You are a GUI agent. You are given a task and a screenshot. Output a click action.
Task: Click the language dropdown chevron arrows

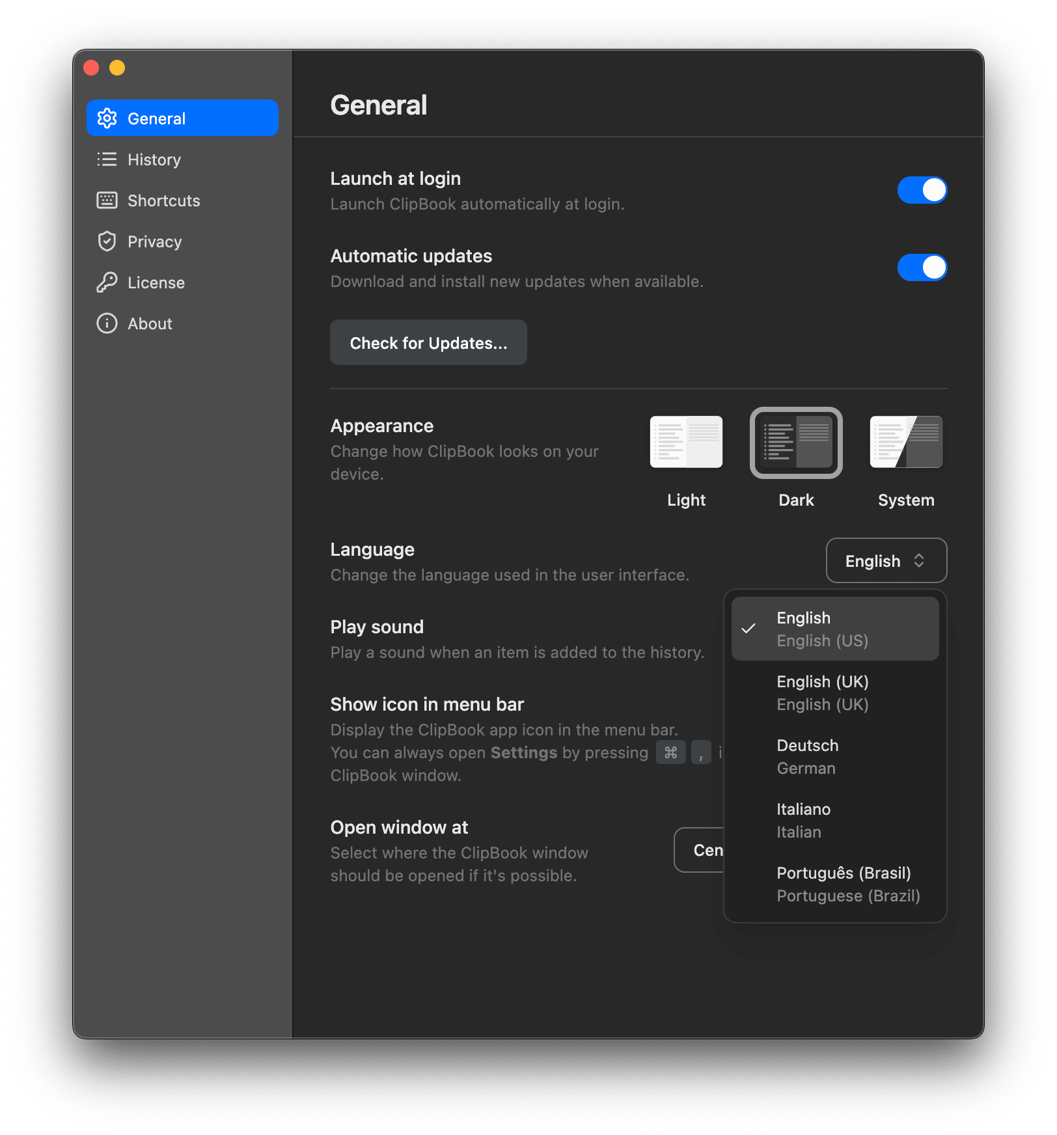point(919,560)
